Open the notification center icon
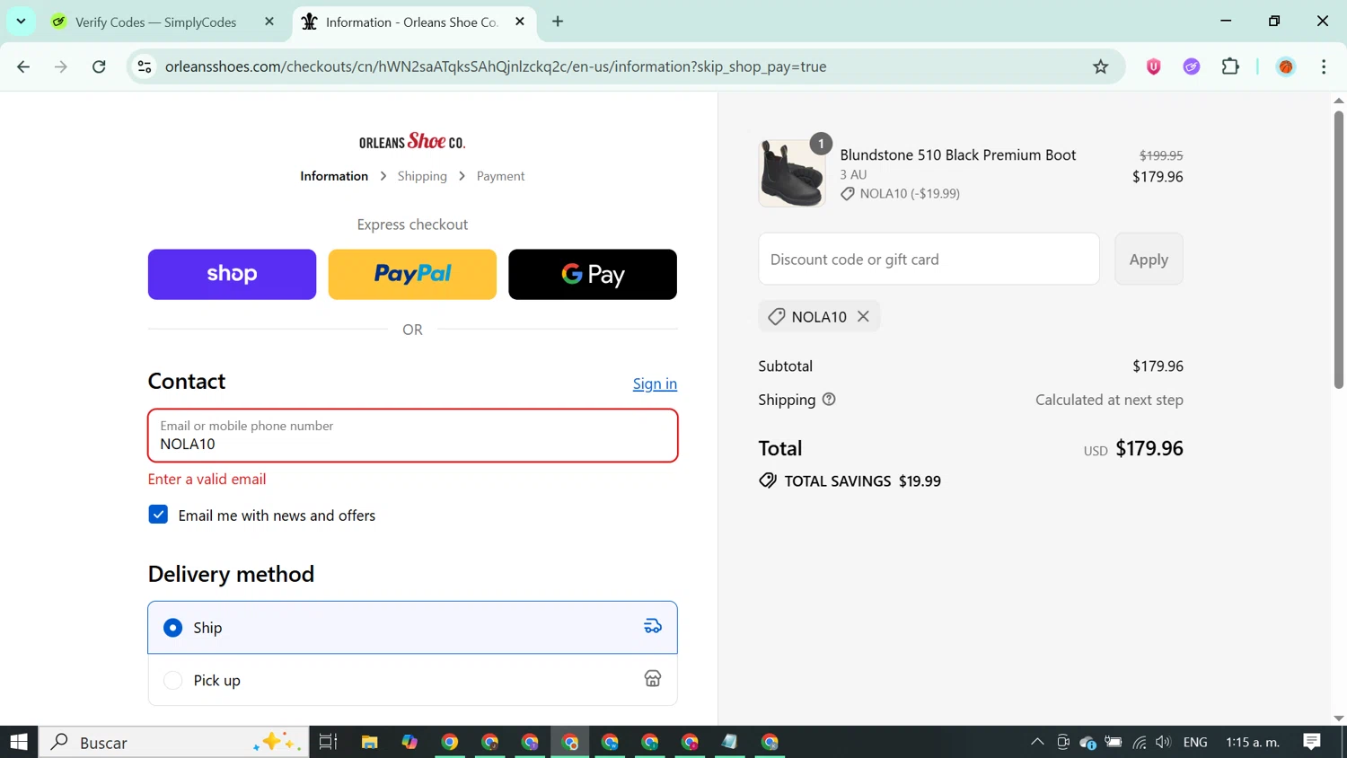This screenshot has width=1347, height=758. pyautogui.click(x=1312, y=742)
